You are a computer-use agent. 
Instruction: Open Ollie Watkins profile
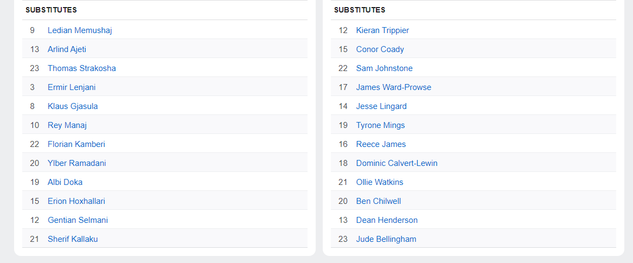pos(380,182)
